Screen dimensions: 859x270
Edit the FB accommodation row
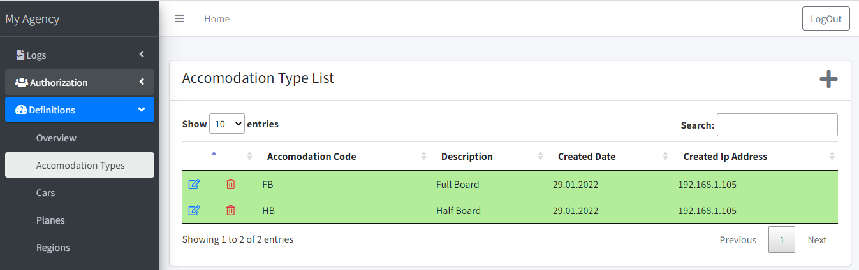click(195, 185)
